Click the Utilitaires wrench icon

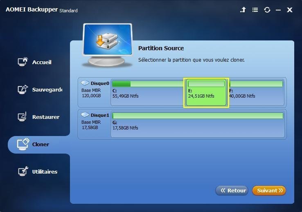23,171
